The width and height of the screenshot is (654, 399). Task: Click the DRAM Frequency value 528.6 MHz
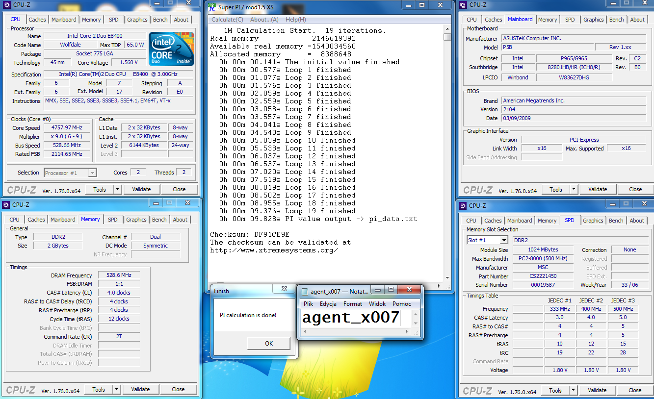[119, 275]
